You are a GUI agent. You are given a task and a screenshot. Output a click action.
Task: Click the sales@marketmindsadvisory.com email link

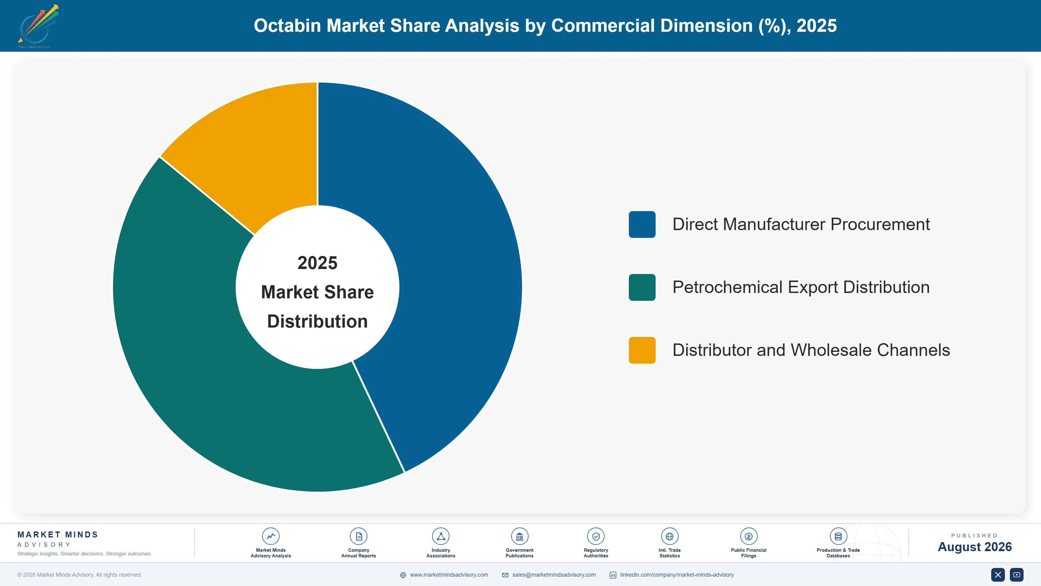pyautogui.click(x=554, y=575)
